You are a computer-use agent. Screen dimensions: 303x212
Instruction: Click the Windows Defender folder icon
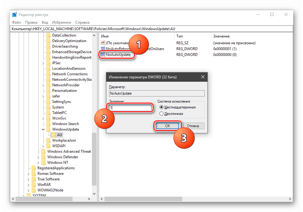[44, 157]
